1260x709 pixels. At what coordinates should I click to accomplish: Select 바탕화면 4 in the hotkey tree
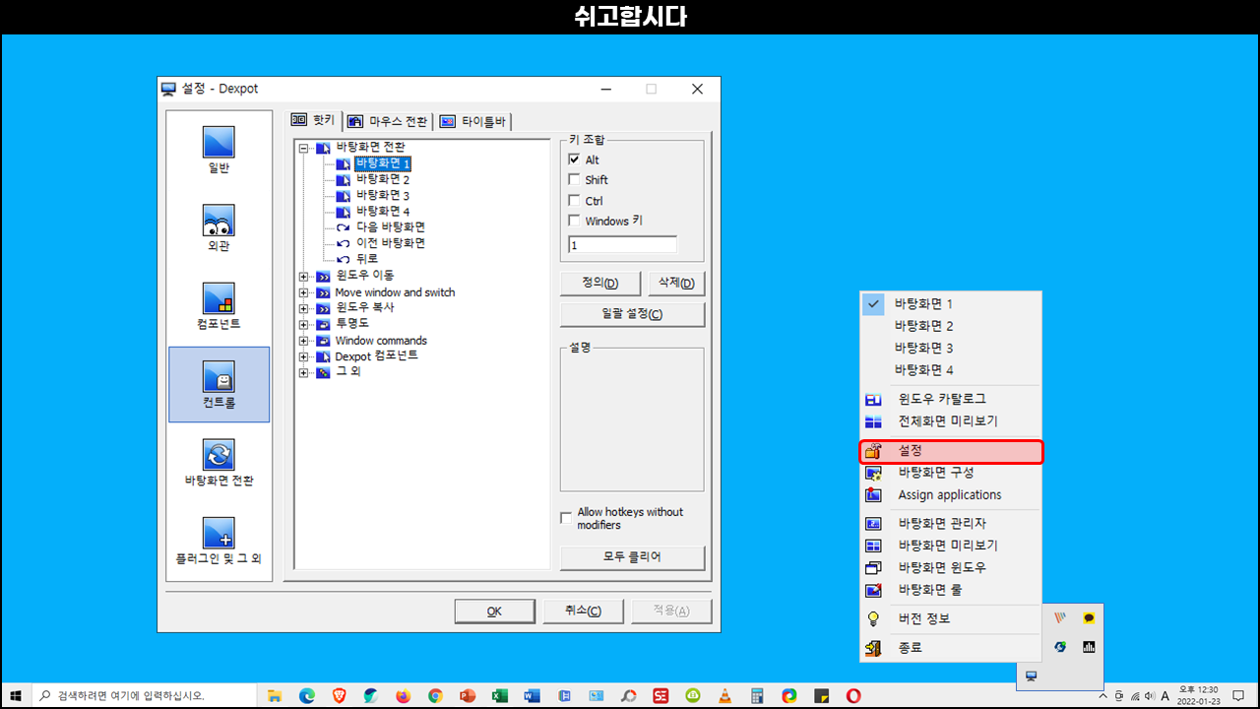pyautogui.click(x=383, y=211)
